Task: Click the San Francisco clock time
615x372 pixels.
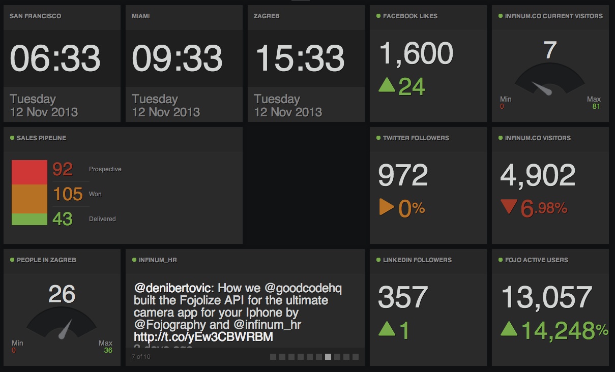Action: (55, 58)
